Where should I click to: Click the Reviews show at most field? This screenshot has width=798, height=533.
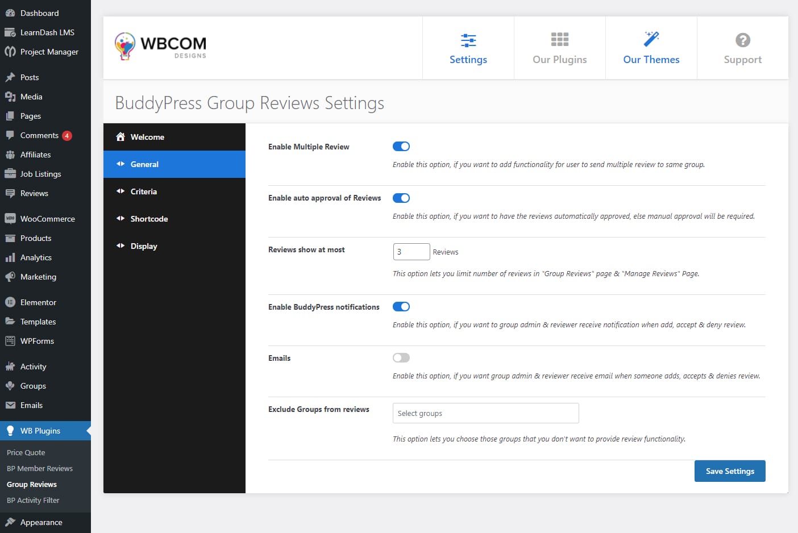pos(411,252)
